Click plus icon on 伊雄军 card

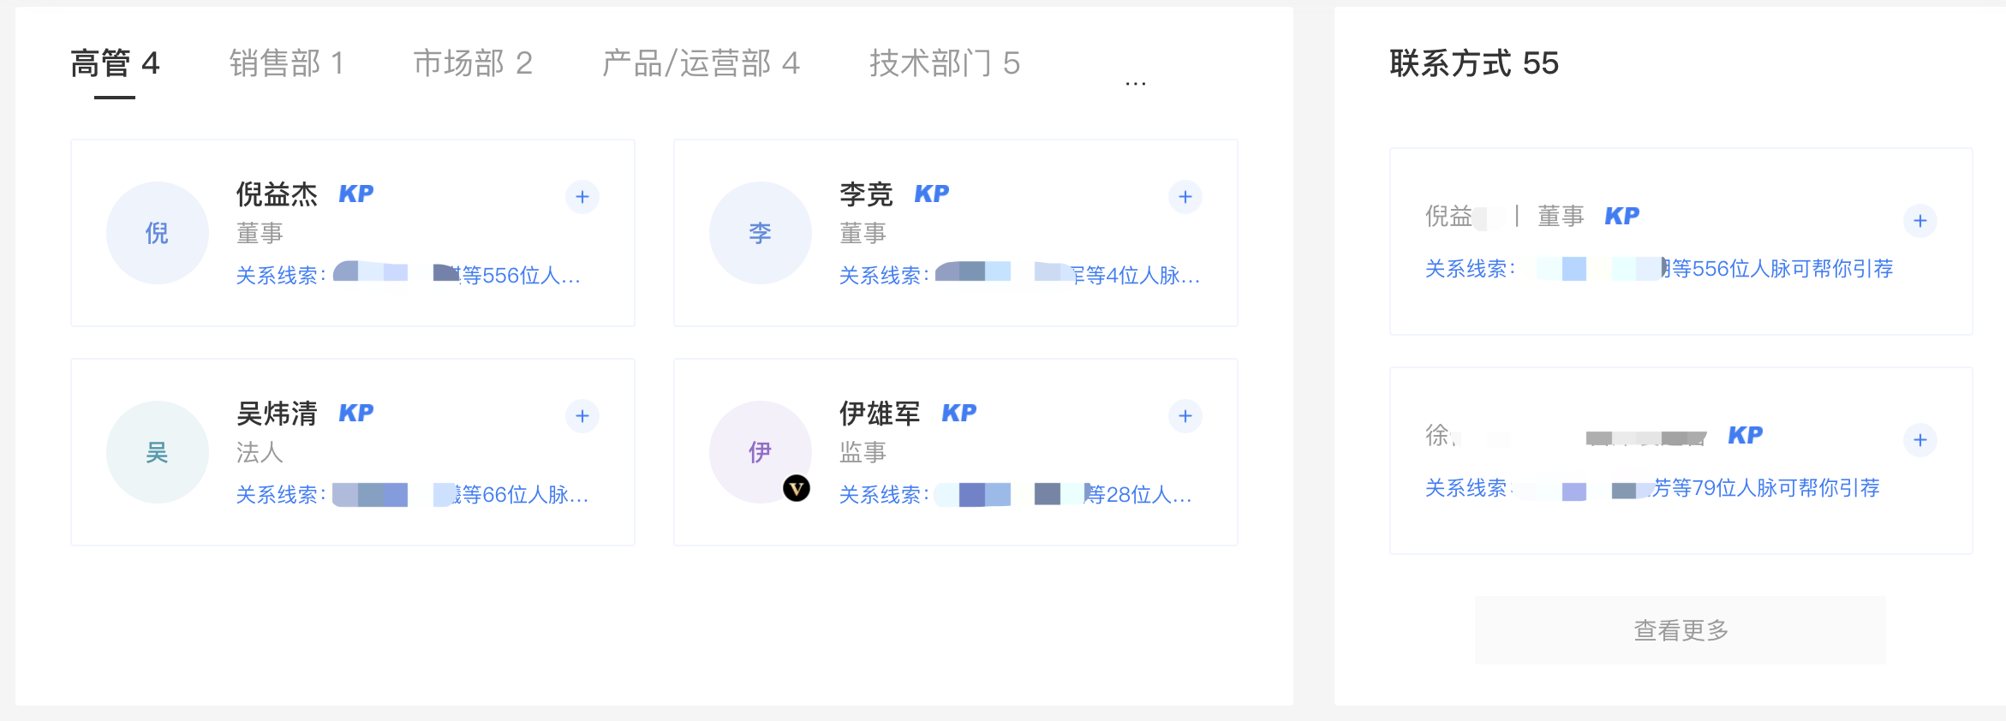pyautogui.click(x=1185, y=416)
